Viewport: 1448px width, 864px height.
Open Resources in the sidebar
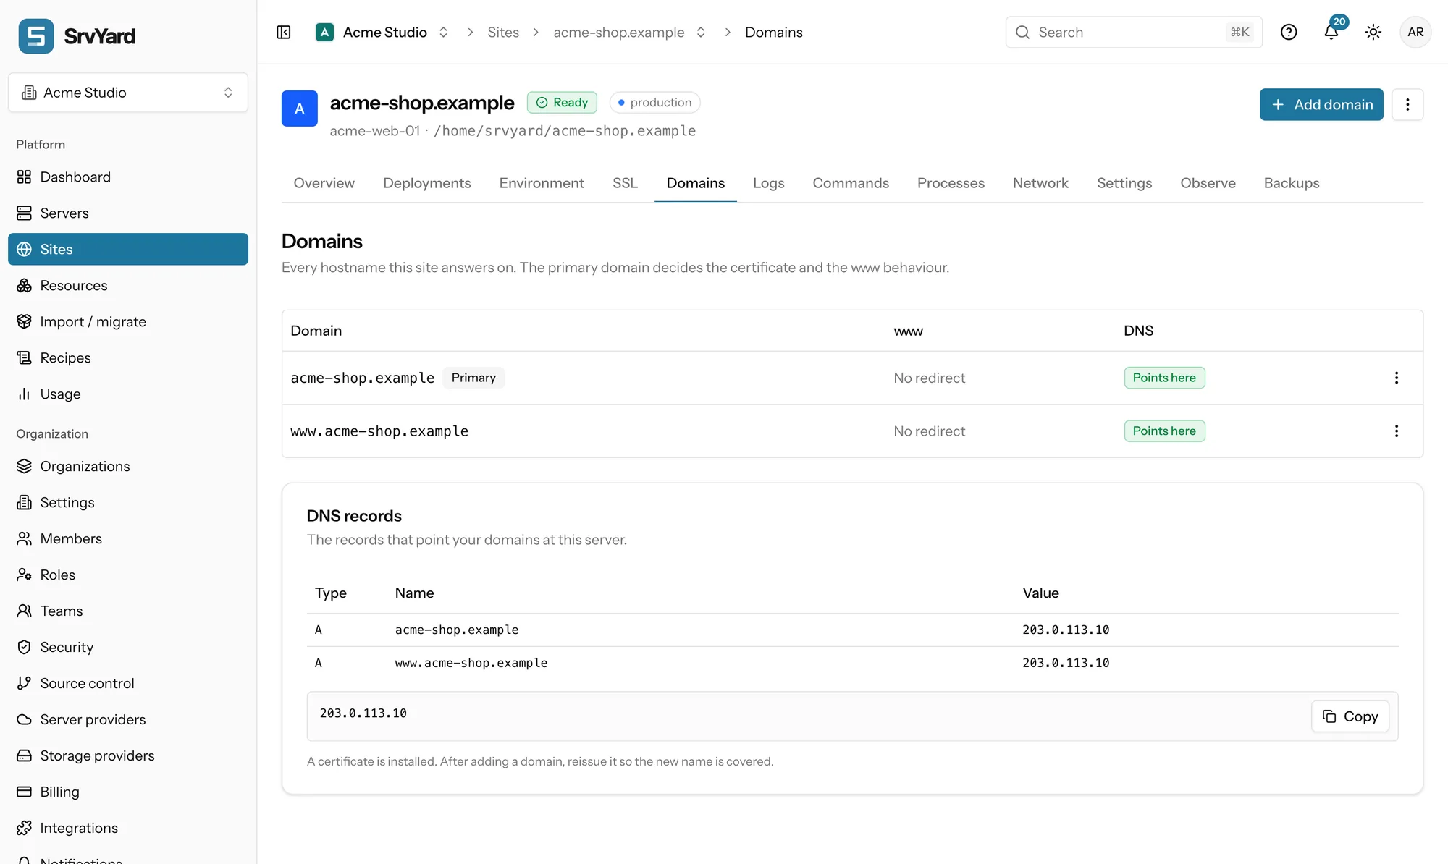pyautogui.click(x=128, y=286)
